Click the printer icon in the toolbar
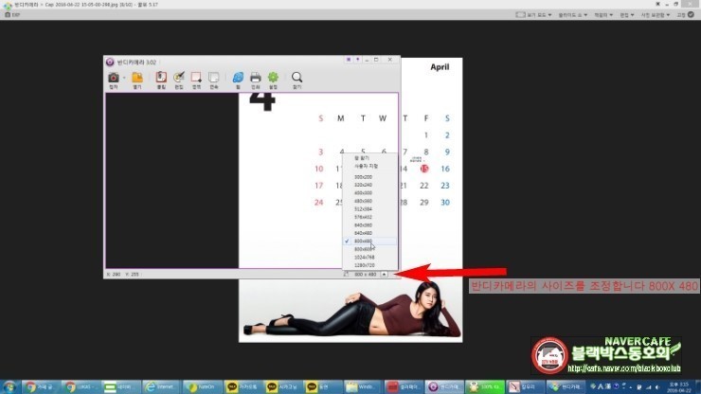 point(255,78)
